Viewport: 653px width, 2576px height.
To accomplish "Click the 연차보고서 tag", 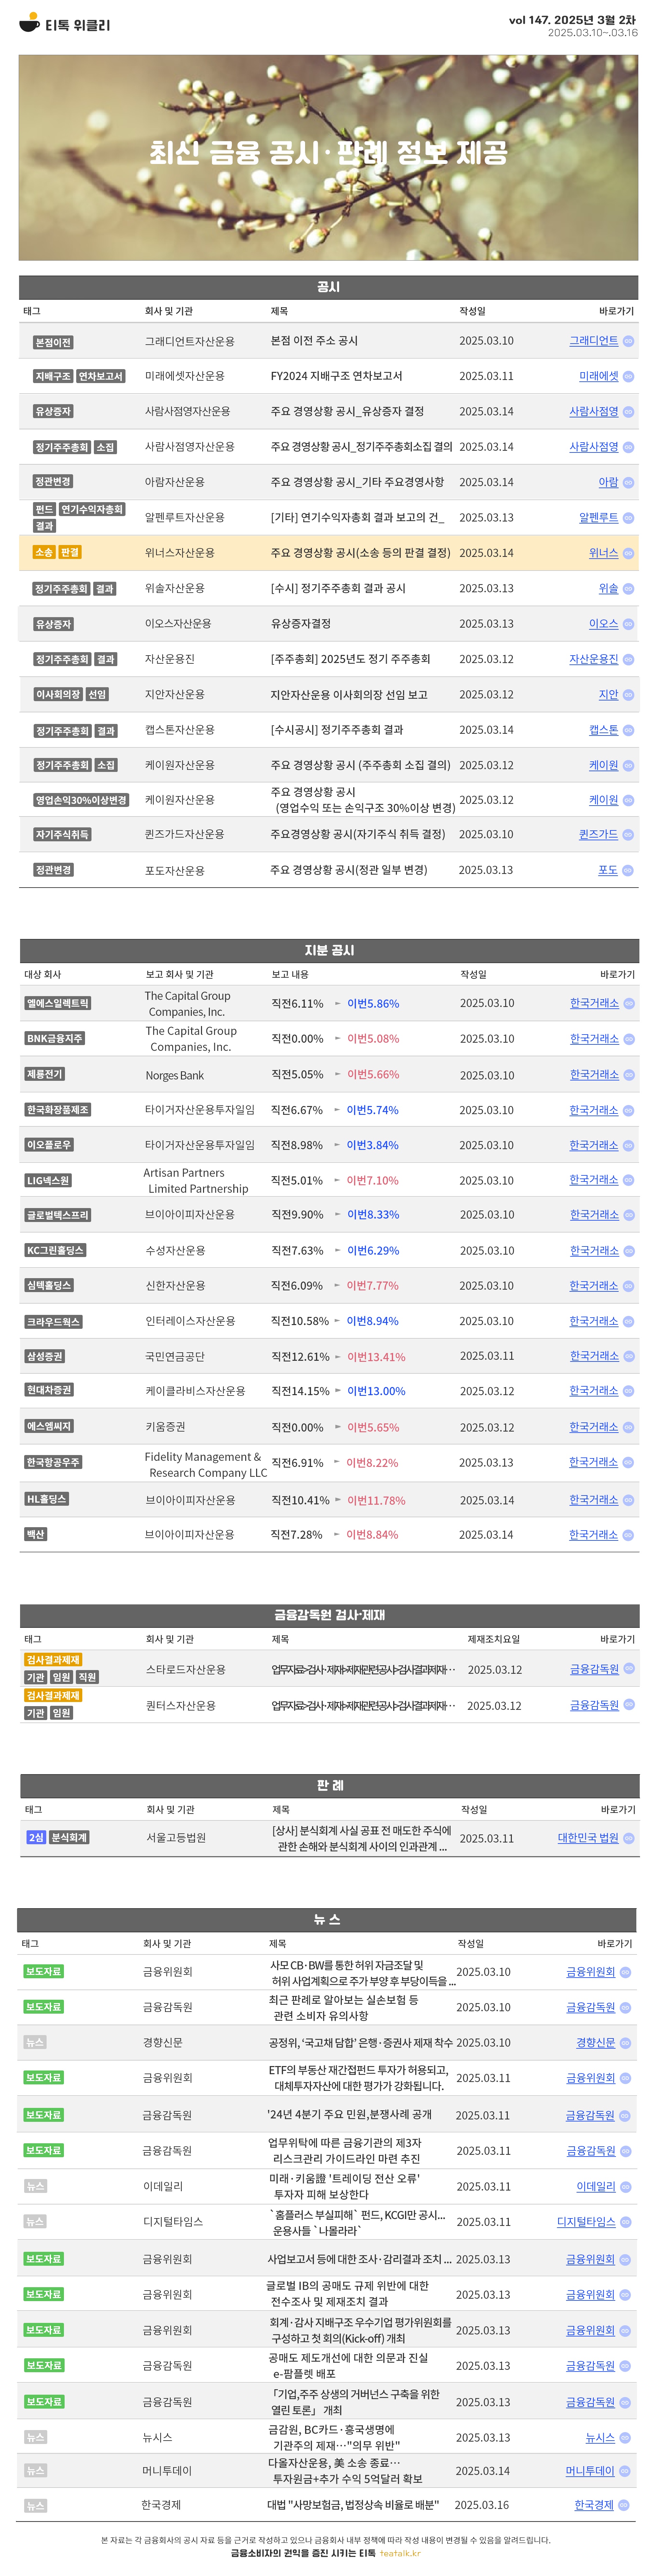I will pos(101,376).
